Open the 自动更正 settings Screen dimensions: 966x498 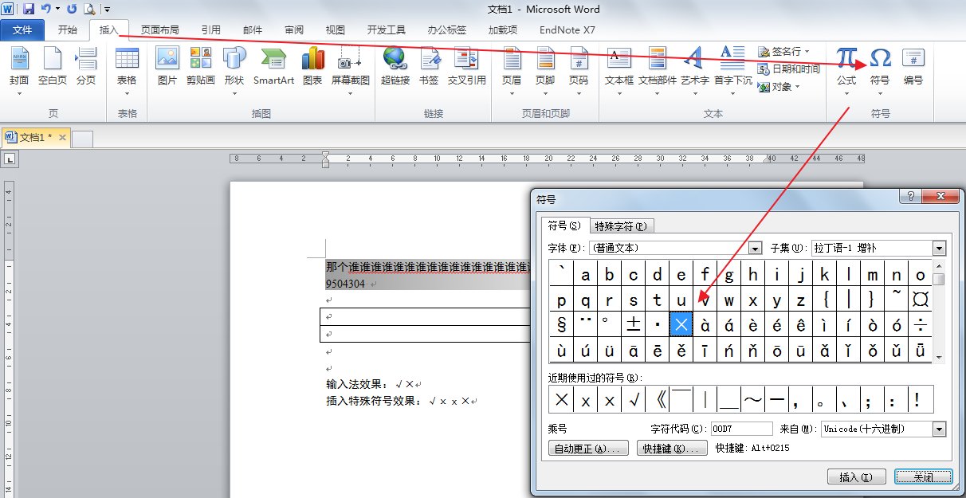(x=587, y=447)
